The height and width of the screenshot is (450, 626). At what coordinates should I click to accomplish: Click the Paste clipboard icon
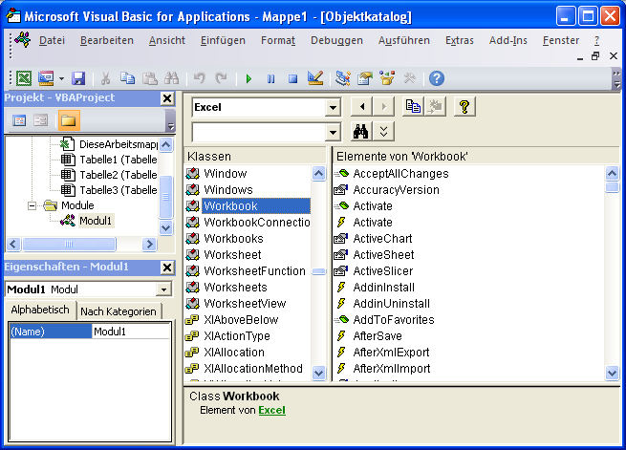pos(150,78)
